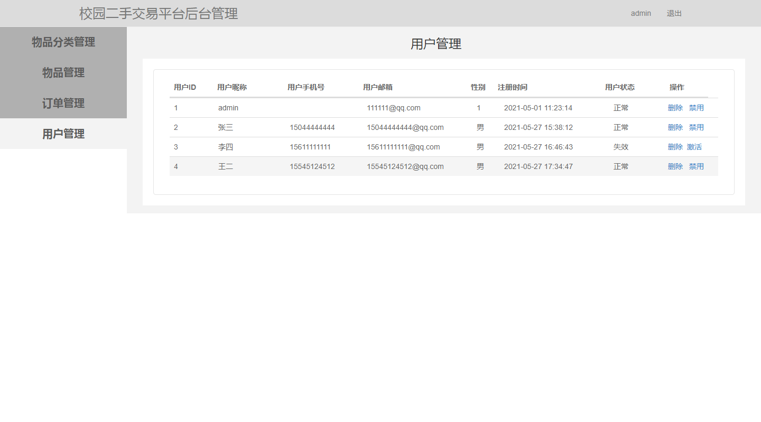Click email 111111@qq.com
The height and width of the screenshot is (422, 761).
[394, 108]
